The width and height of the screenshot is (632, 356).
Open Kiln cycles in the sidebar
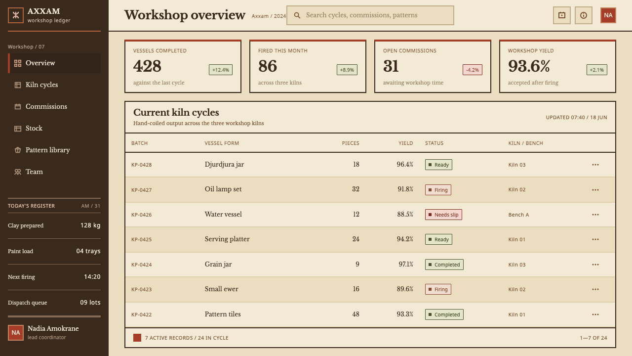tap(54, 85)
